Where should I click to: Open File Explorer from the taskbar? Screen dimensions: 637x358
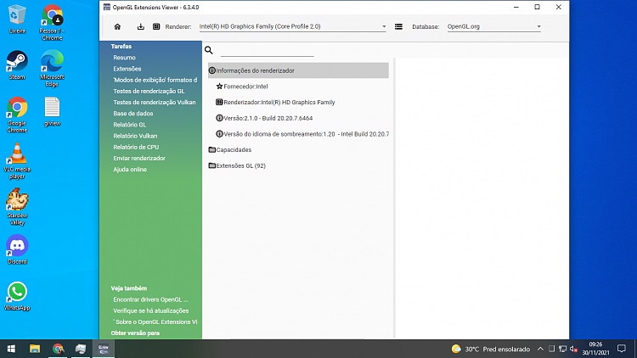(35, 349)
